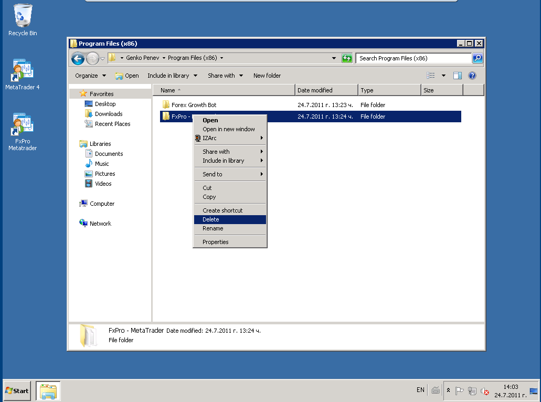Expand dropdown after Genko Penev breadcrumb
This screenshot has width=541, height=402.
164,58
